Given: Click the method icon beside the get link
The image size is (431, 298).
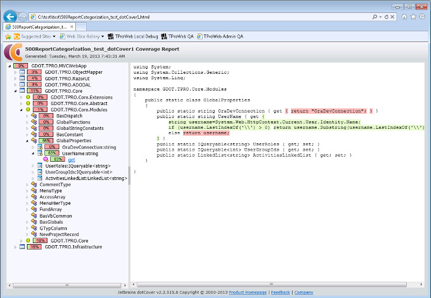Looking at the screenshot, I should click(46, 160).
